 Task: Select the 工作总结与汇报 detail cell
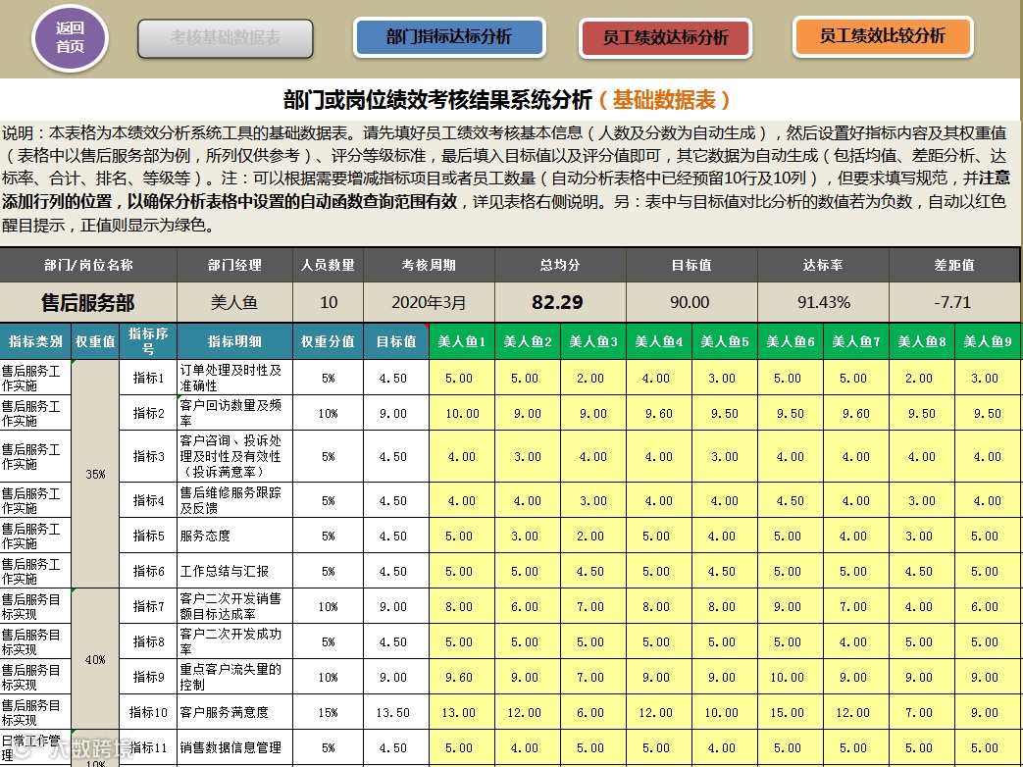coord(234,571)
